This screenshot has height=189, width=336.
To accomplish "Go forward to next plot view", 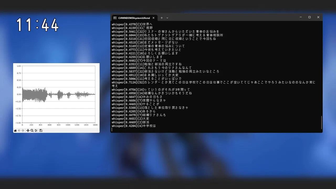I will click(x=23, y=130).
